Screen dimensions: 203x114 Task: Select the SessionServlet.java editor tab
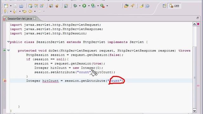tap(19, 19)
